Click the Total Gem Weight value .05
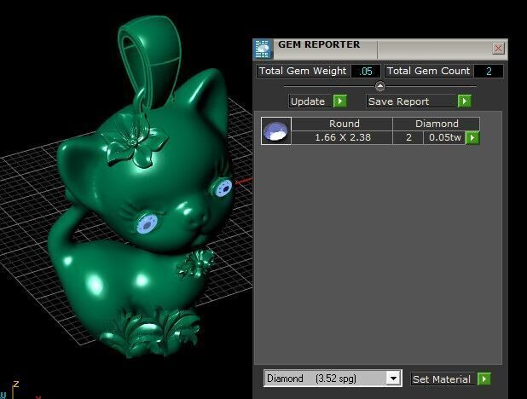 tap(366, 72)
